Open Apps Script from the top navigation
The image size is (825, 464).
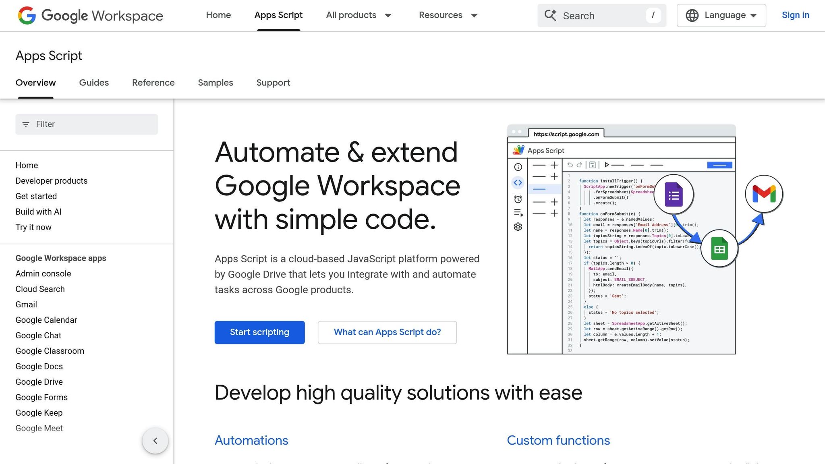(278, 15)
